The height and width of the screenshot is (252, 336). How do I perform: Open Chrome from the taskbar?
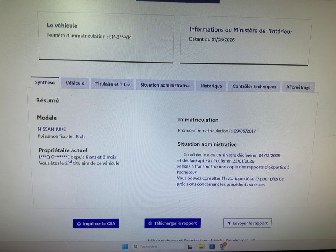pos(223,246)
